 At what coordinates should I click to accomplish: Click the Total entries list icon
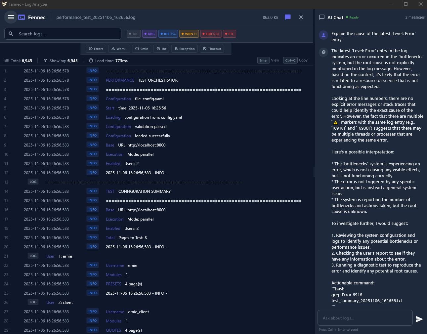coord(7,61)
